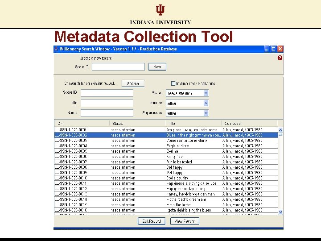
Task: Select the row titled Any place I hang my hat is home
Action: click(166, 130)
